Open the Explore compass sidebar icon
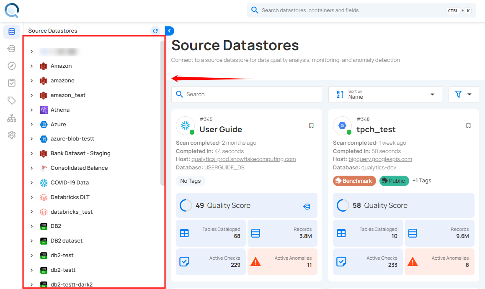 [x=11, y=66]
